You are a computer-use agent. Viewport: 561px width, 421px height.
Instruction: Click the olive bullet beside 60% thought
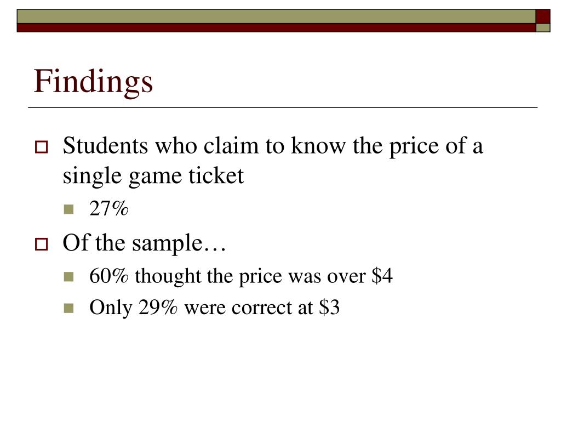[68, 277]
